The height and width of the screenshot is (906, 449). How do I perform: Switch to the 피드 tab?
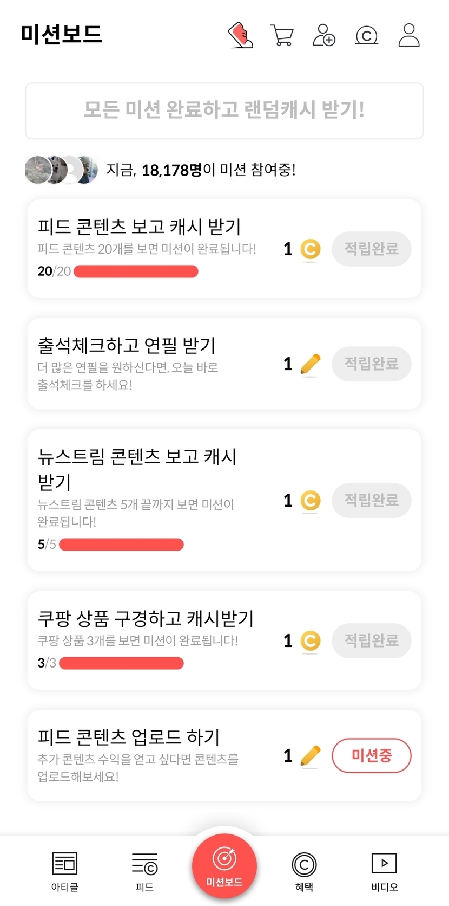[144, 871]
